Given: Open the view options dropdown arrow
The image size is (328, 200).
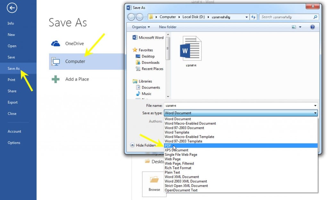Looking at the screenshot, I should pyautogui.click(x=300, y=27).
